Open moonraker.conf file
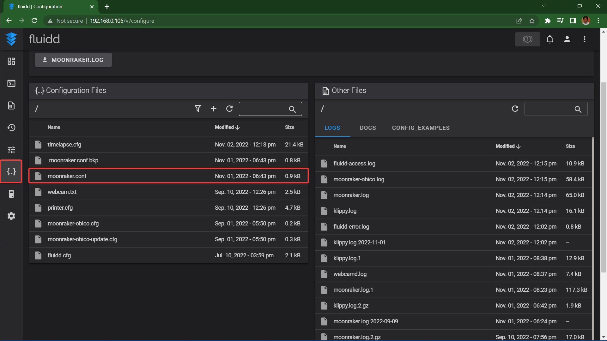Image resolution: width=607 pixels, height=341 pixels. (x=168, y=176)
